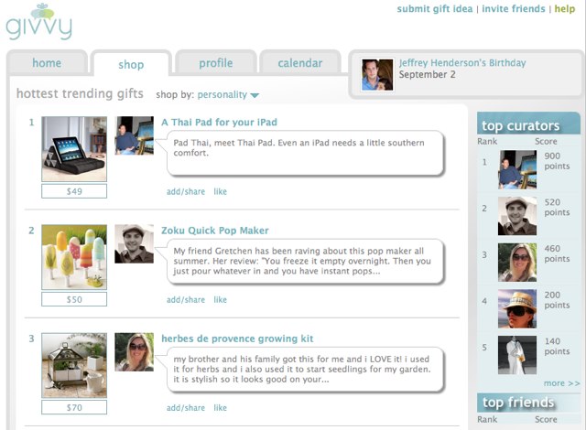The image size is (586, 430).
Task: Open herbes de provence growing kit title
Action: click(x=237, y=339)
